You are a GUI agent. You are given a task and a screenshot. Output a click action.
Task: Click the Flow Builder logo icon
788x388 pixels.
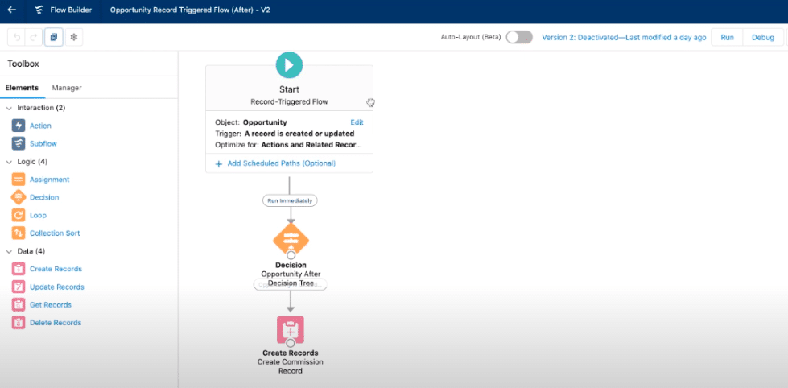click(x=39, y=10)
